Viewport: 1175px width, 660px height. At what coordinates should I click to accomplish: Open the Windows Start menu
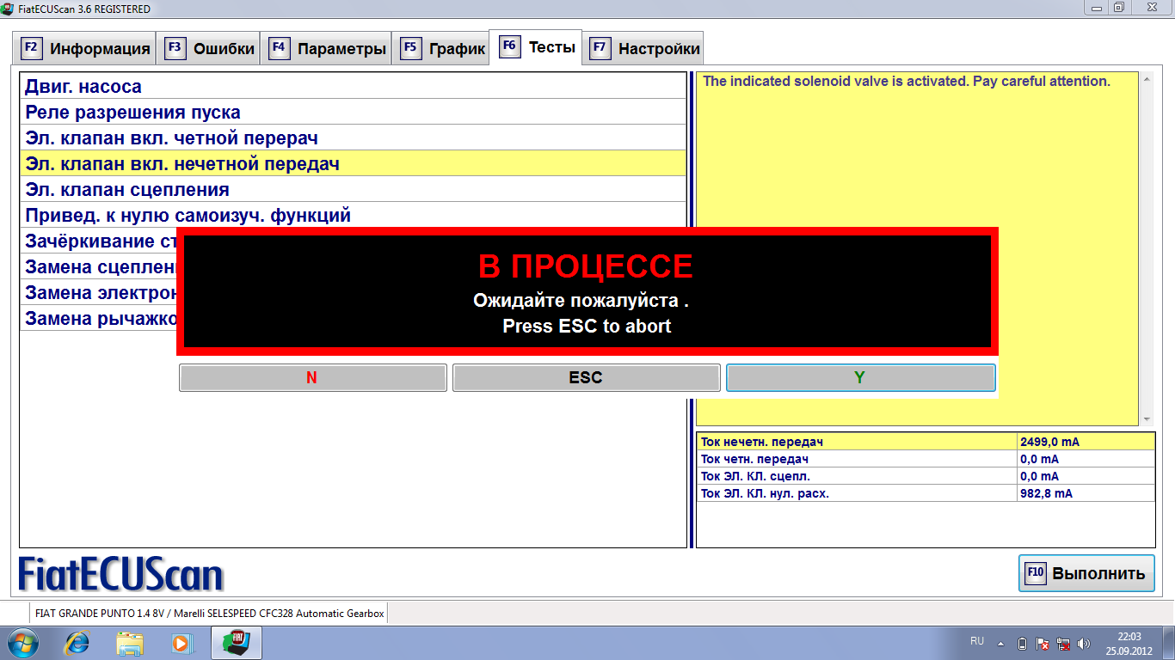[x=23, y=643]
